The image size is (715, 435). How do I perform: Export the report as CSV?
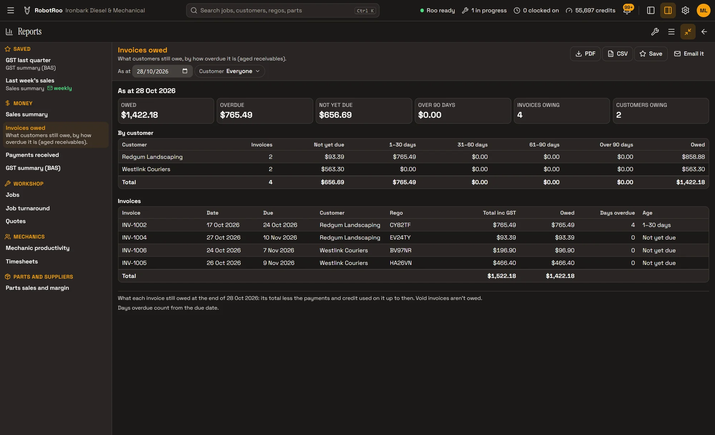click(x=617, y=54)
